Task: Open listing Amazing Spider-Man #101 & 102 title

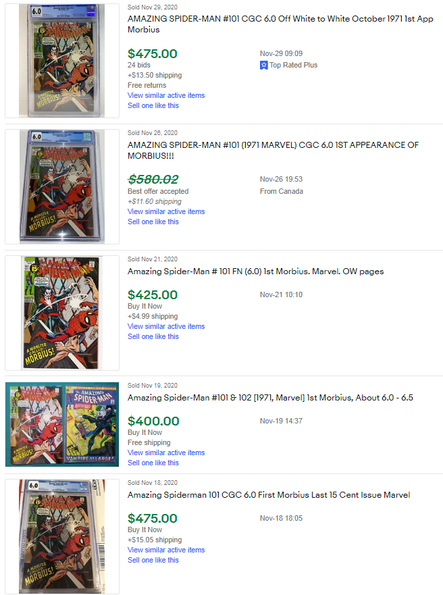Action: (270, 398)
